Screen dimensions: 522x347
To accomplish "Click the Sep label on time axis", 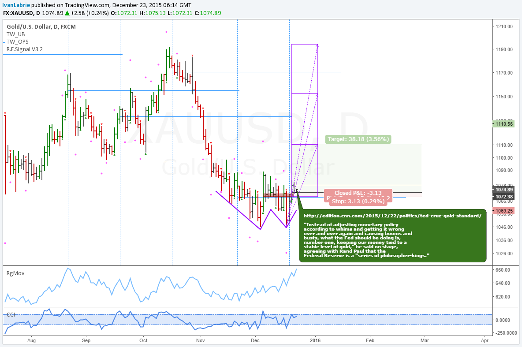I will point(86,341).
